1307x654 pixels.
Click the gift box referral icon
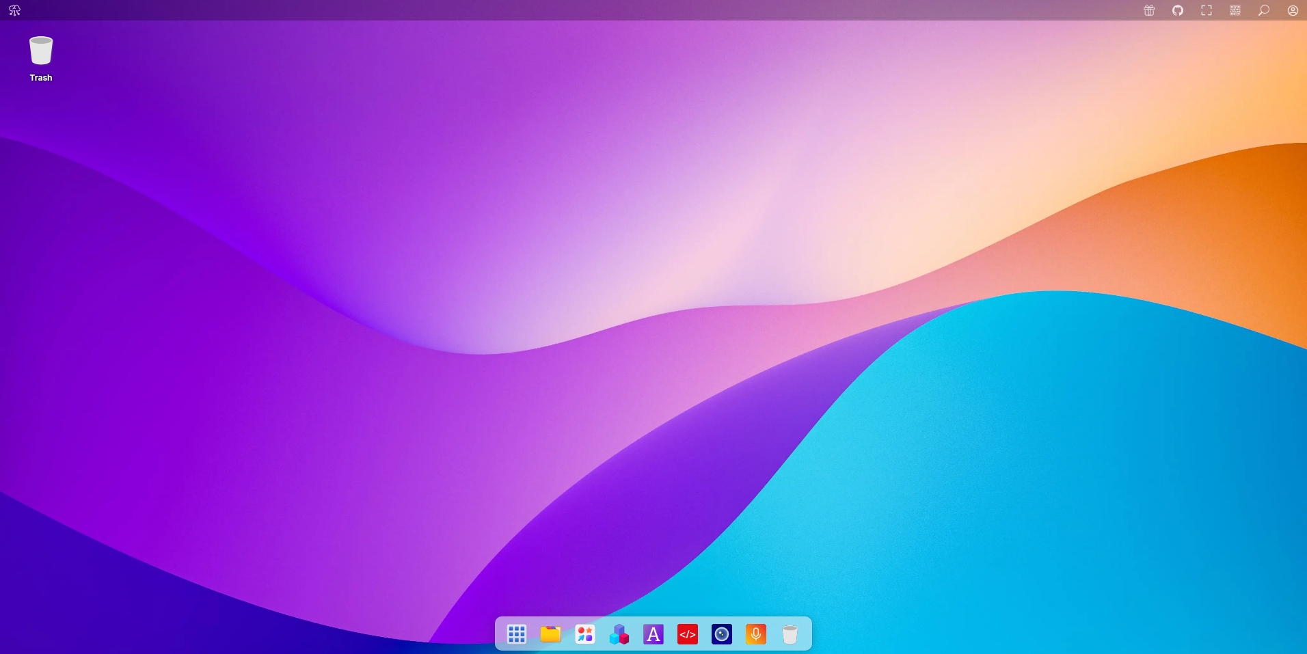tap(1149, 10)
